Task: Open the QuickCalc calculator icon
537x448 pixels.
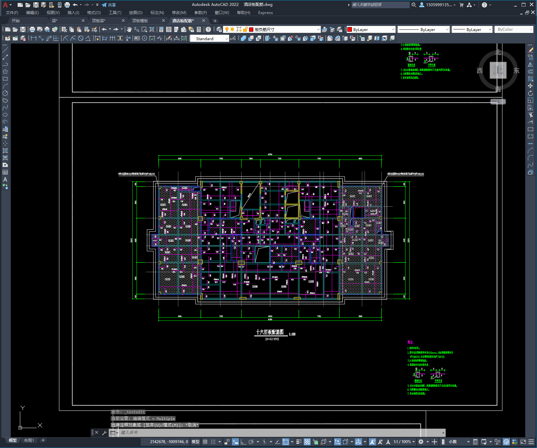Action: click(199, 29)
